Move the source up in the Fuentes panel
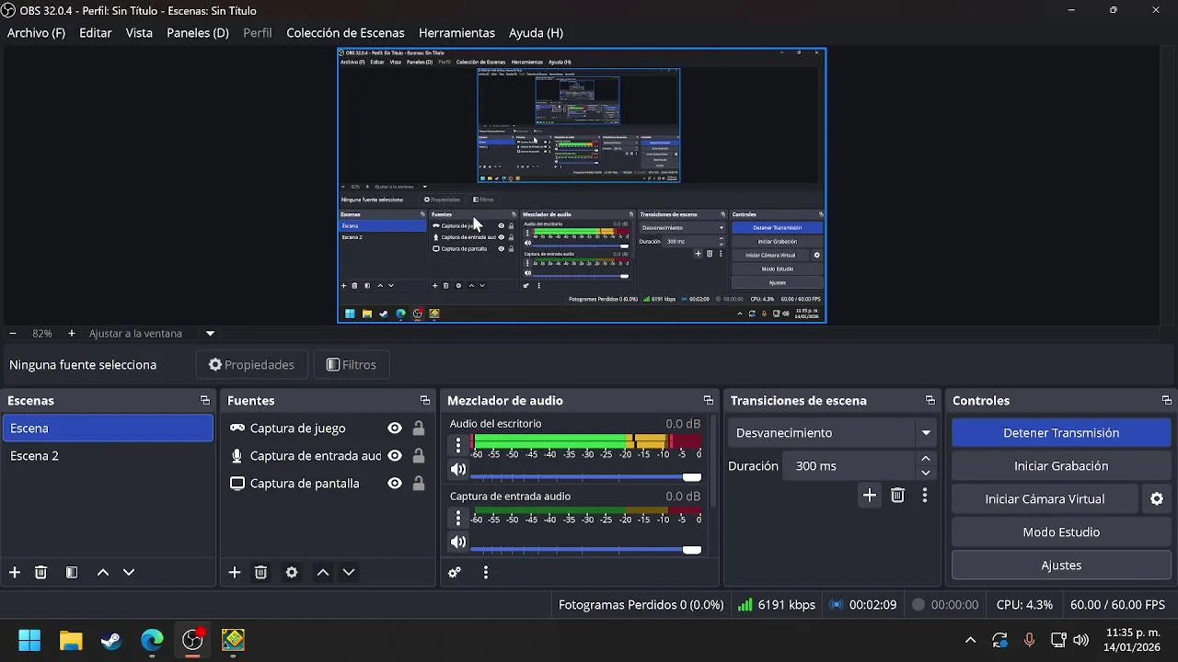The height and width of the screenshot is (662, 1178). pyautogui.click(x=323, y=572)
